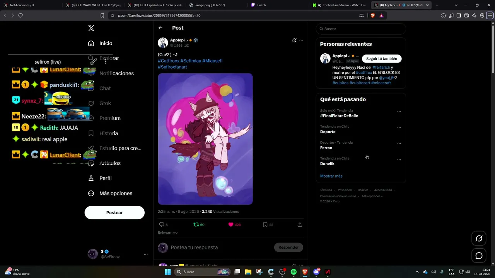This screenshot has height=278, width=495.
Task: Bookmark this page in the address bar
Action: [x=102, y=15]
